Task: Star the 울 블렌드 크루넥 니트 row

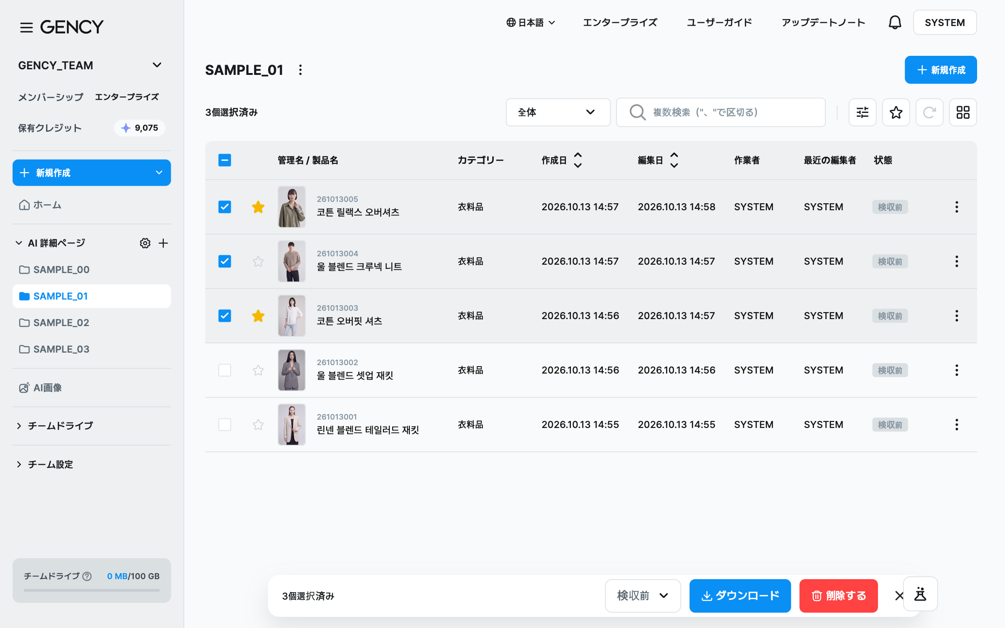Action: (x=258, y=261)
